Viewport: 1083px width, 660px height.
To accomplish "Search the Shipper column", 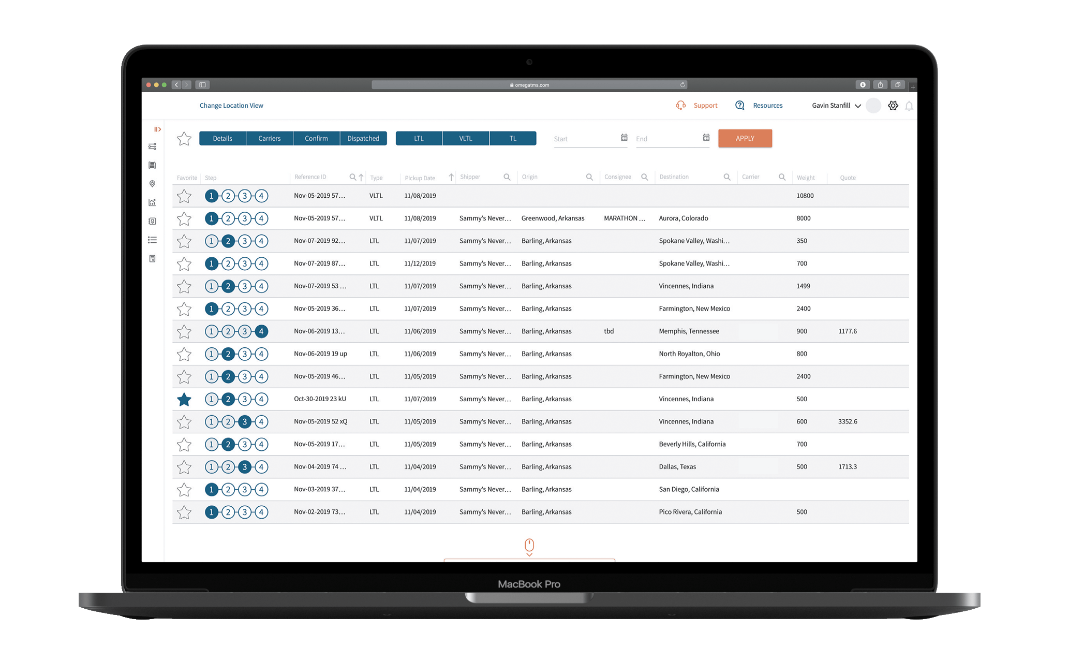I will point(507,177).
